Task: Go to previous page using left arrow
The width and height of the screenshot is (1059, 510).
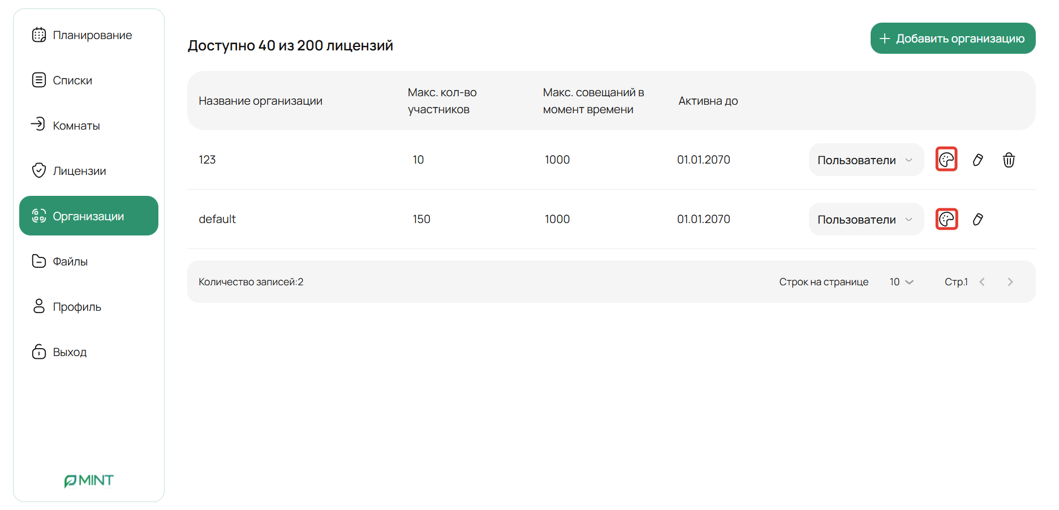Action: (982, 282)
